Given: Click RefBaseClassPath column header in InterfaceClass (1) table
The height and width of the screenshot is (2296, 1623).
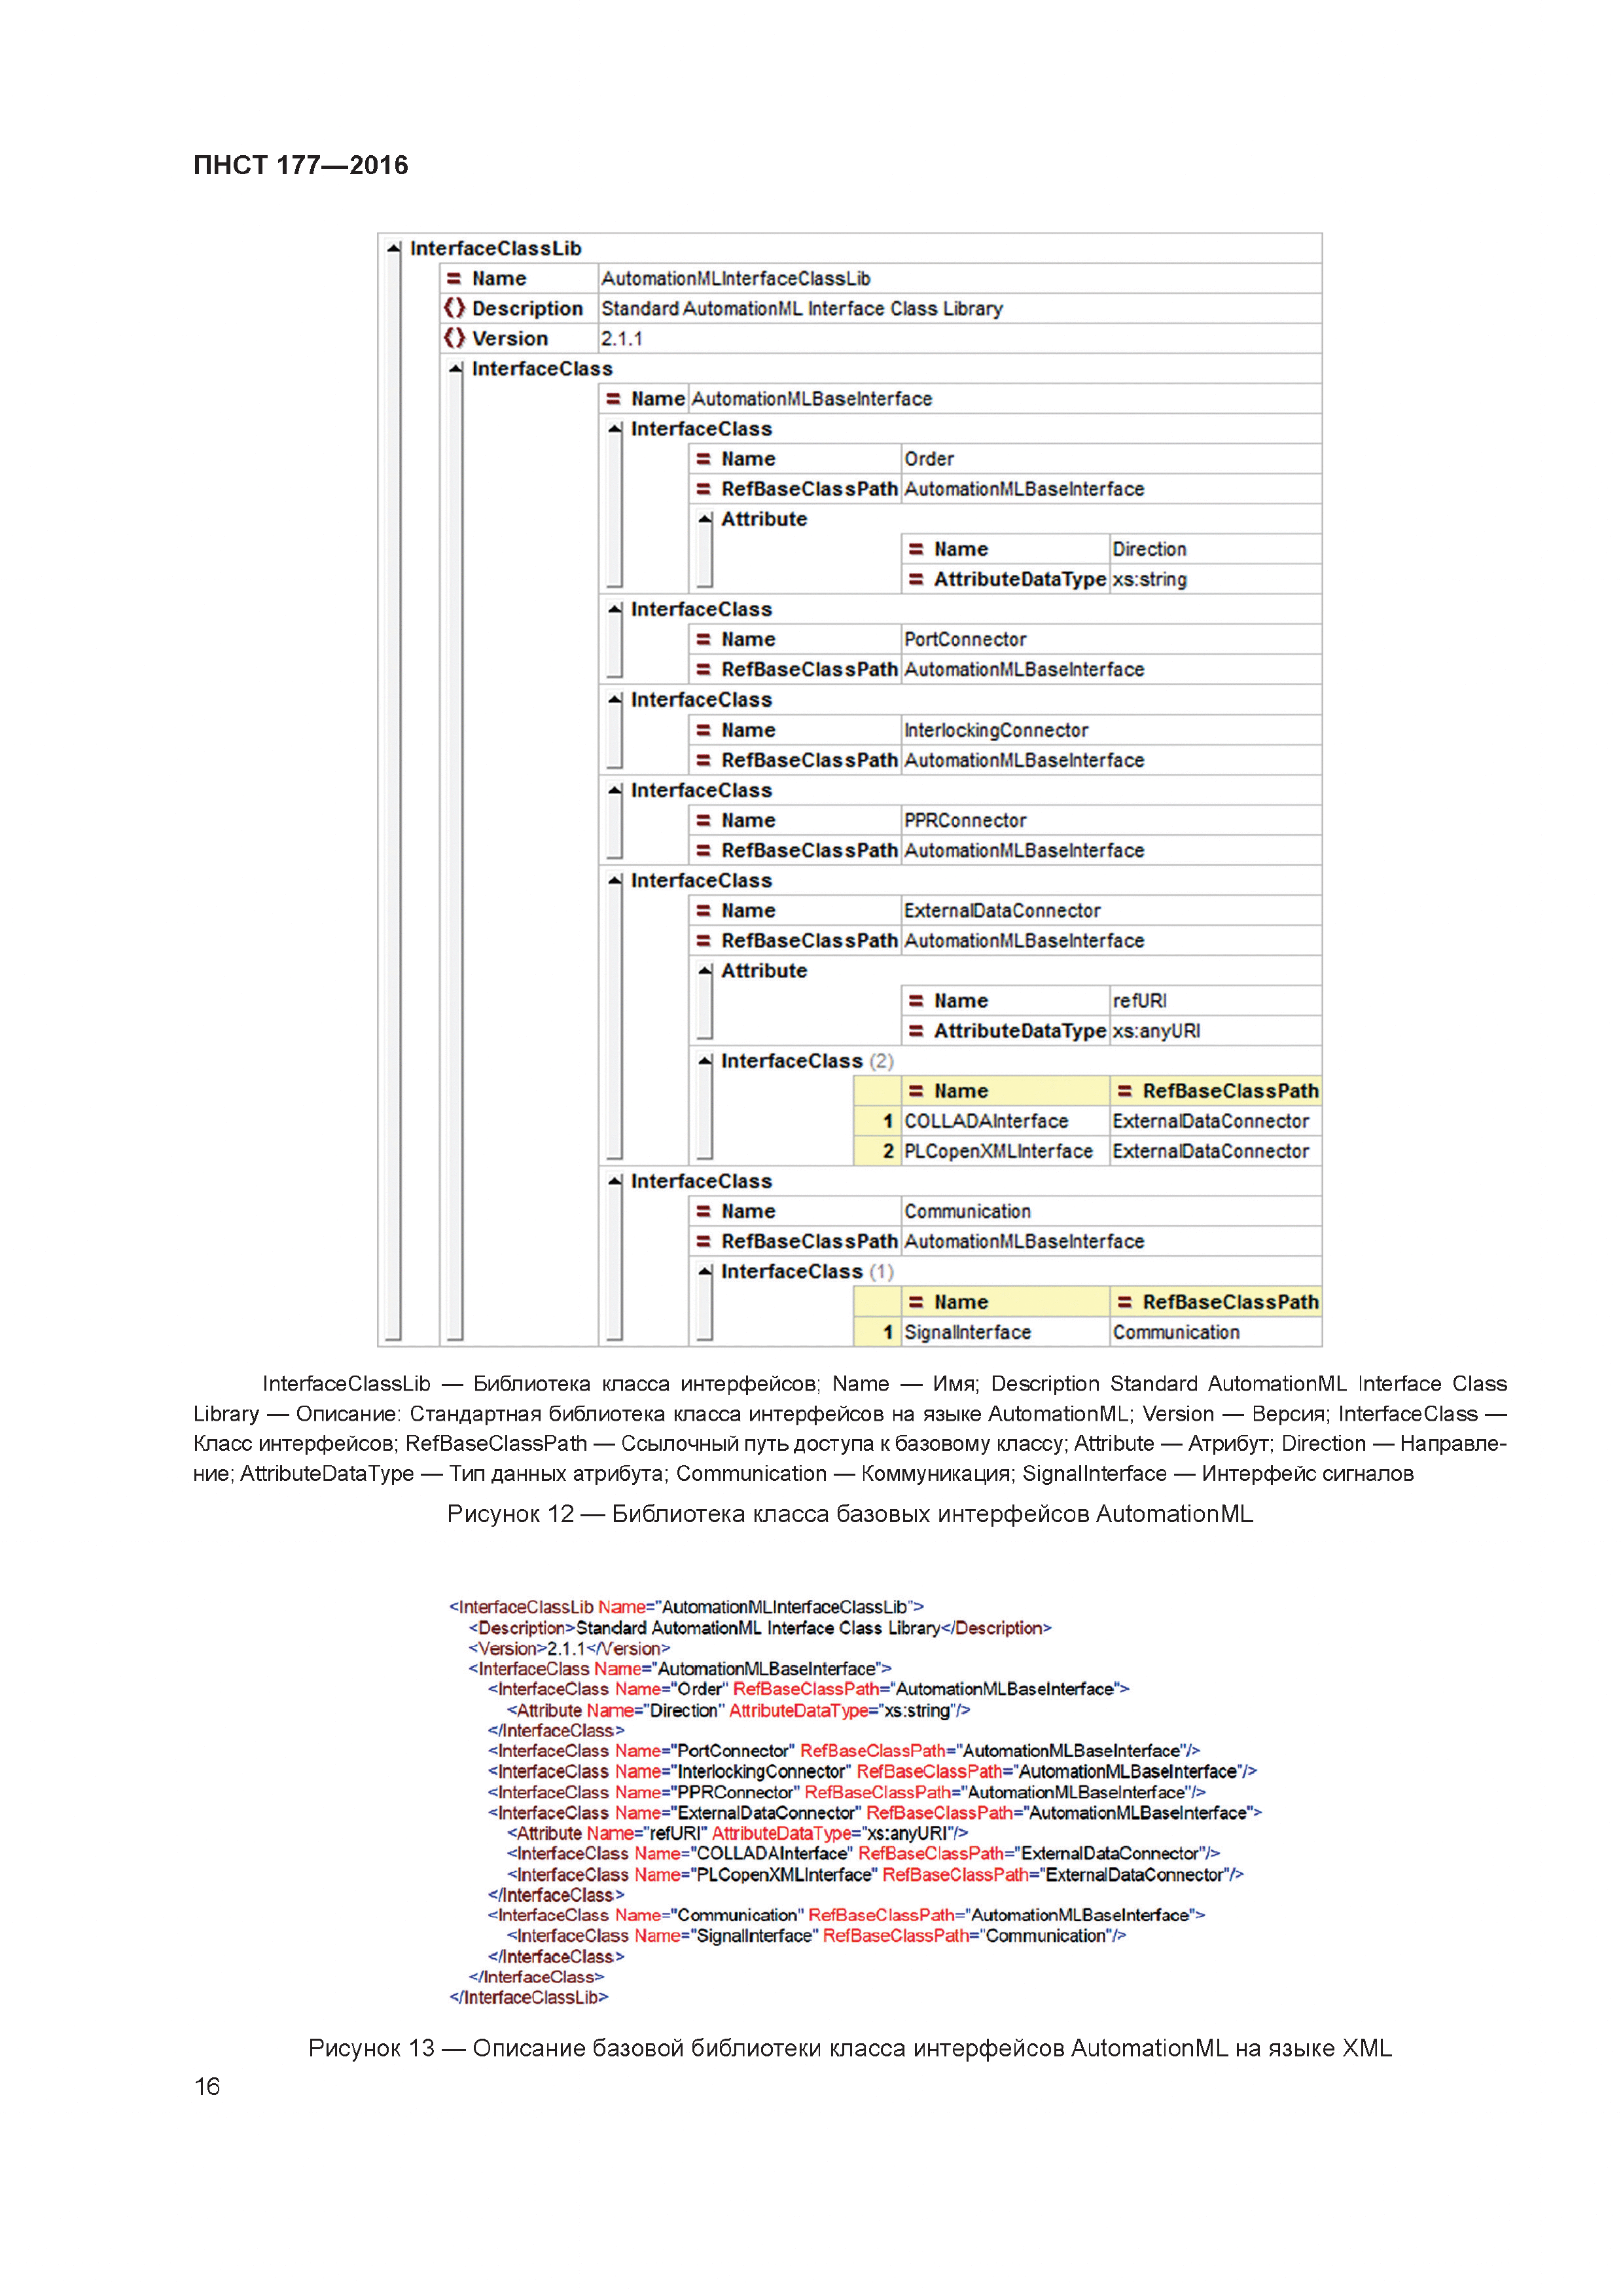Looking at the screenshot, I should pos(1216,1302).
